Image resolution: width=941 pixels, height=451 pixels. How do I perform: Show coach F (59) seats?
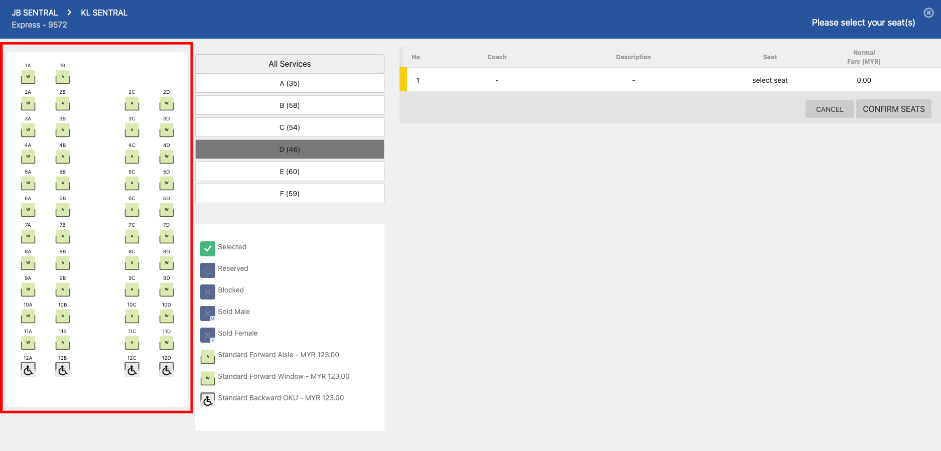pos(290,194)
